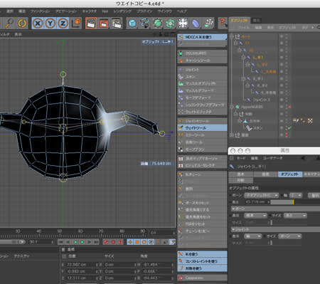
Task: Click the 長さ length slider bar
Action: point(295,202)
